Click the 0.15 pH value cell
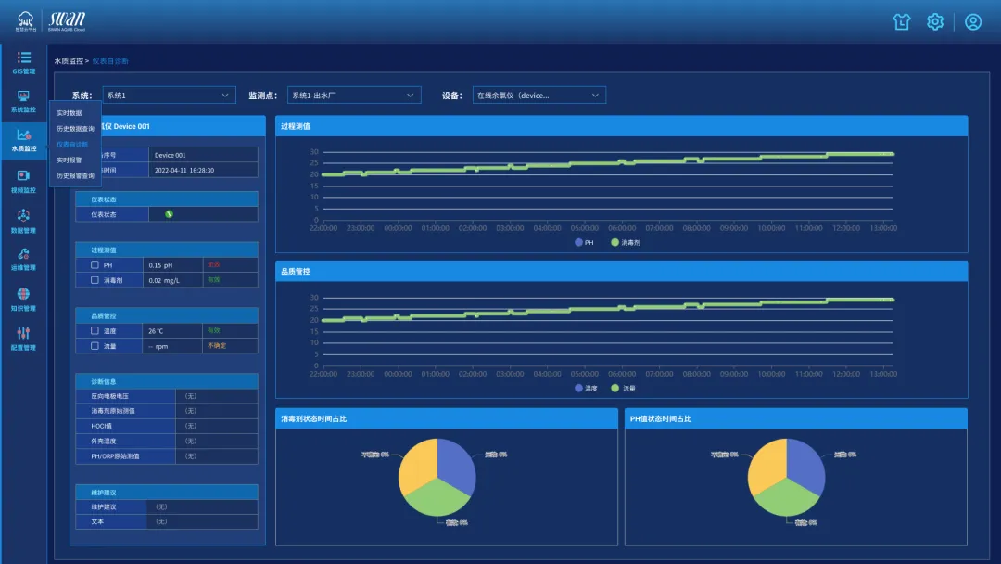1001x564 pixels. coord(173,265)
